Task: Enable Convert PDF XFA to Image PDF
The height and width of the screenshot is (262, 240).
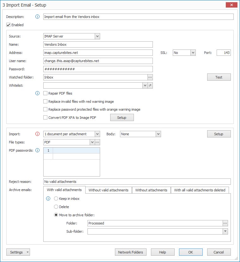Action: (45, 118)
